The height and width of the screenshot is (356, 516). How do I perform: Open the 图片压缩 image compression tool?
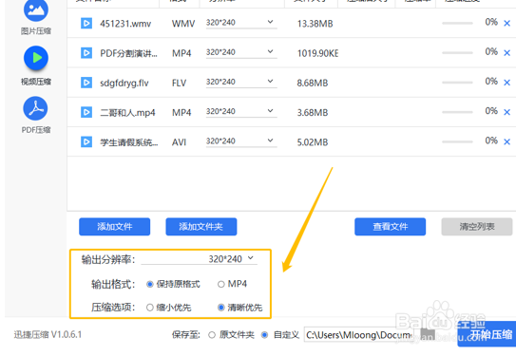[36, 16]
